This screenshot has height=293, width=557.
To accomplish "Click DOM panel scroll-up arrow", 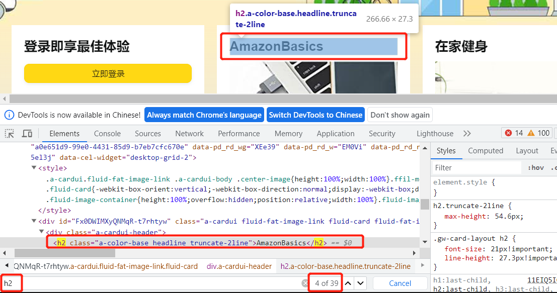I will coord(425,148).
